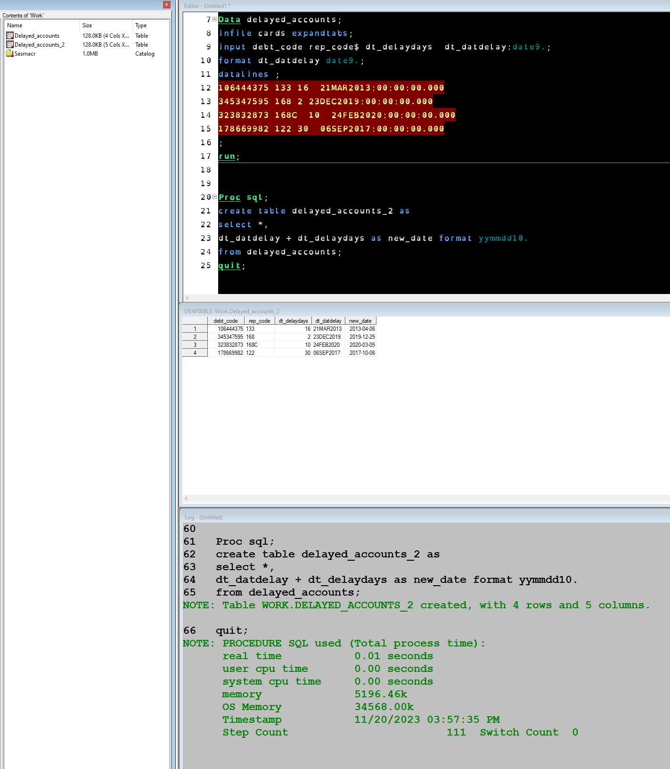The image size is (670, 769).
Task: Click the 2020-03-05 new_date cell
Action: coord(362,345)
